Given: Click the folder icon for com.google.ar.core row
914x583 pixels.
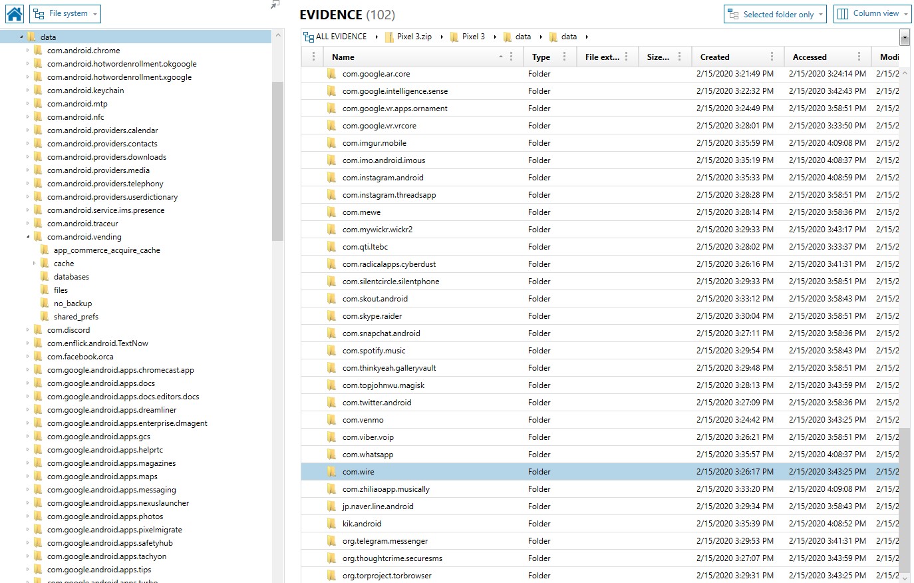Looking at the screenshot, I should tap(331, 74).
